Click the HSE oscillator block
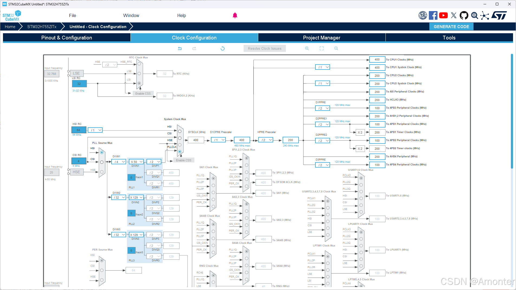516x290 pixels. [76, 172]
